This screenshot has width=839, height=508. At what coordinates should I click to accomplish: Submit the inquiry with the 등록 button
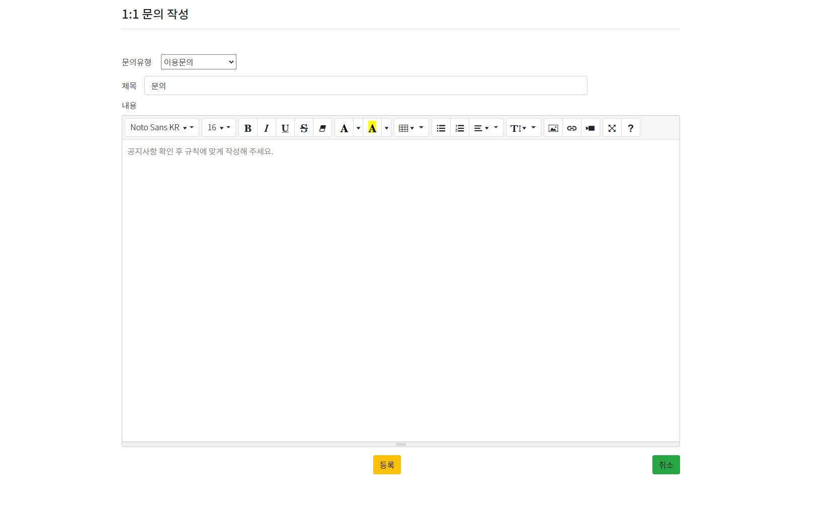[x=386, y=464]
